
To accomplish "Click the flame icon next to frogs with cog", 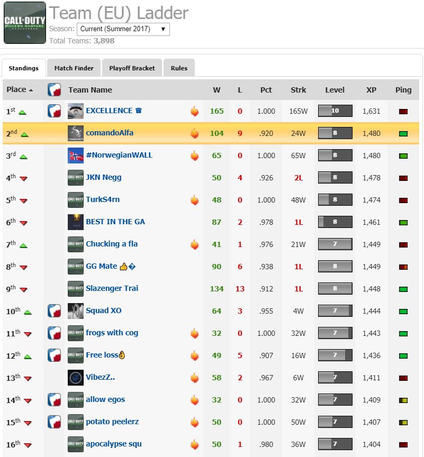I will click(x=195, y=333).
